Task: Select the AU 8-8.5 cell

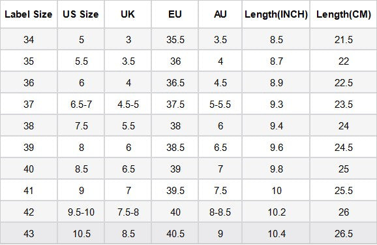Action: click(220, 212)
